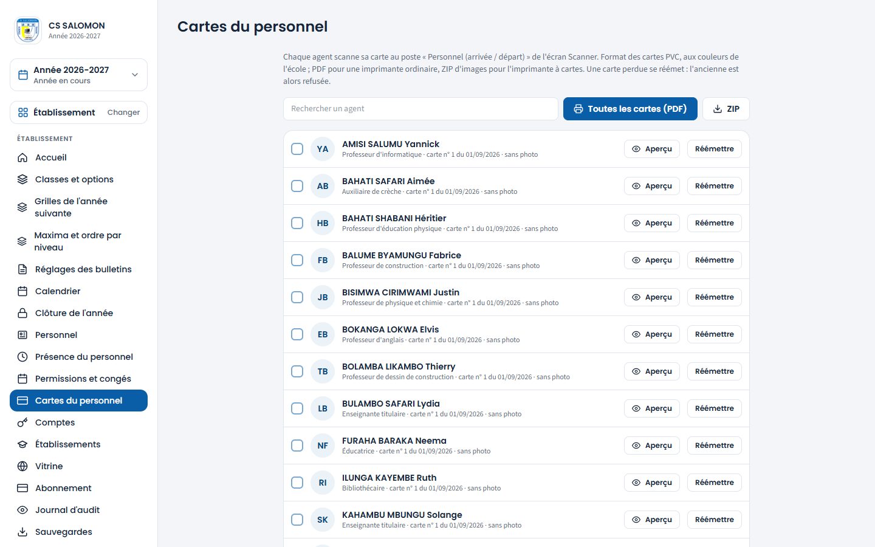Reissue card for BAHATI SAFARI Aimée
Image resolution: width=875 pixels, height=547 pixels.
[715, 186]
